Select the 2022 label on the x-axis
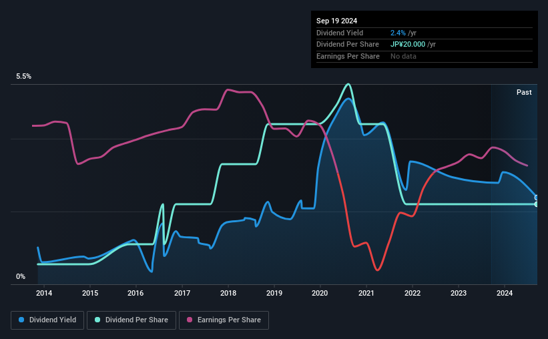 pyautogui.click(x=413, y=293)
